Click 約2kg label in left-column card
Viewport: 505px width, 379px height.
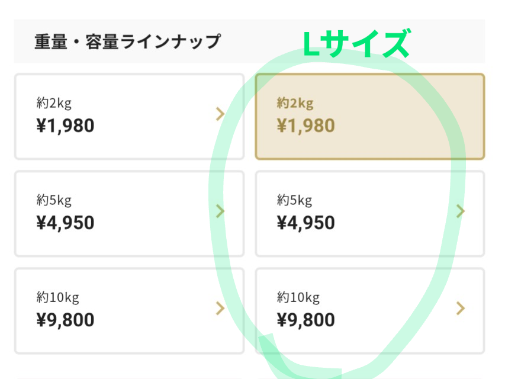pos(53,103)
